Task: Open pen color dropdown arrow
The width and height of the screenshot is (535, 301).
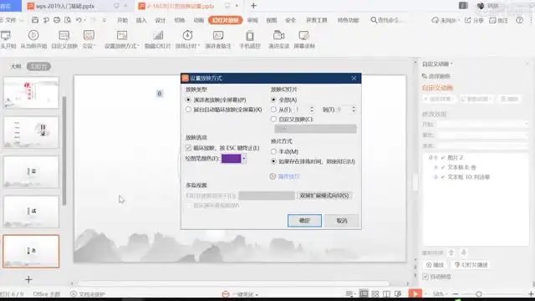Action: (243, 159)
